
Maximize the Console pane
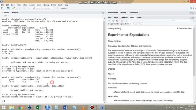click(103, 13)
